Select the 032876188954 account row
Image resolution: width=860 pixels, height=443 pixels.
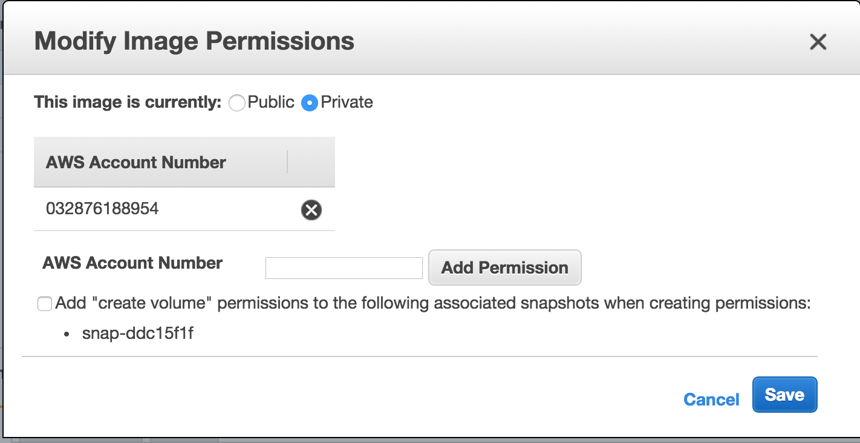point(184,209)
